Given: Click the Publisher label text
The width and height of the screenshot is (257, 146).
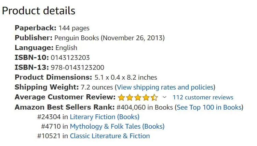Looking at the screenshot, I should point(33,38).
